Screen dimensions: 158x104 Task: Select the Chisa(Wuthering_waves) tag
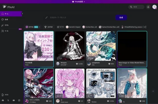[132, 27]
